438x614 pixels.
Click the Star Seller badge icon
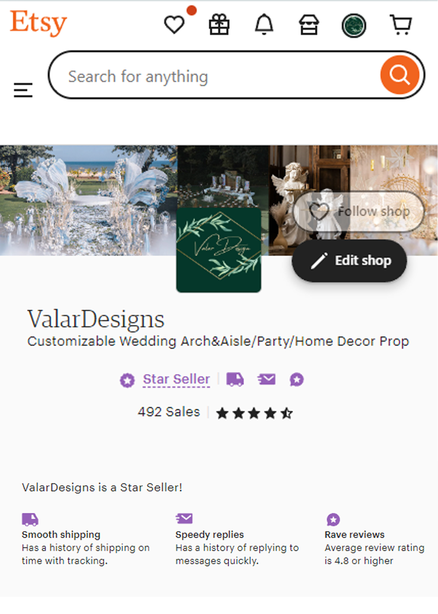pyautogui.click(x=127, y=380)
